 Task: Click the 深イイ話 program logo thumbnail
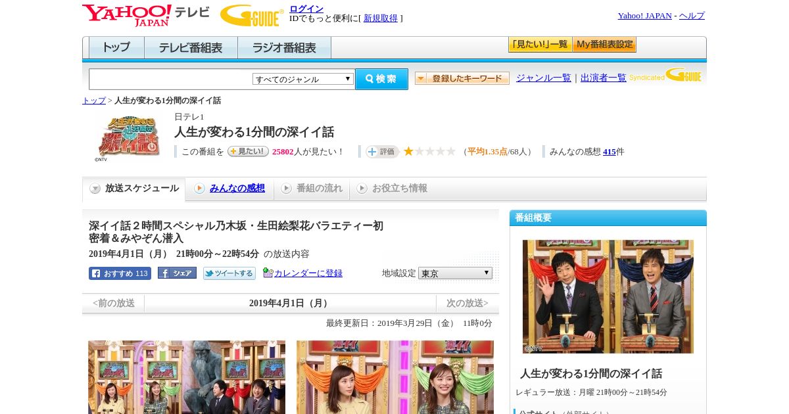point(128,137)
